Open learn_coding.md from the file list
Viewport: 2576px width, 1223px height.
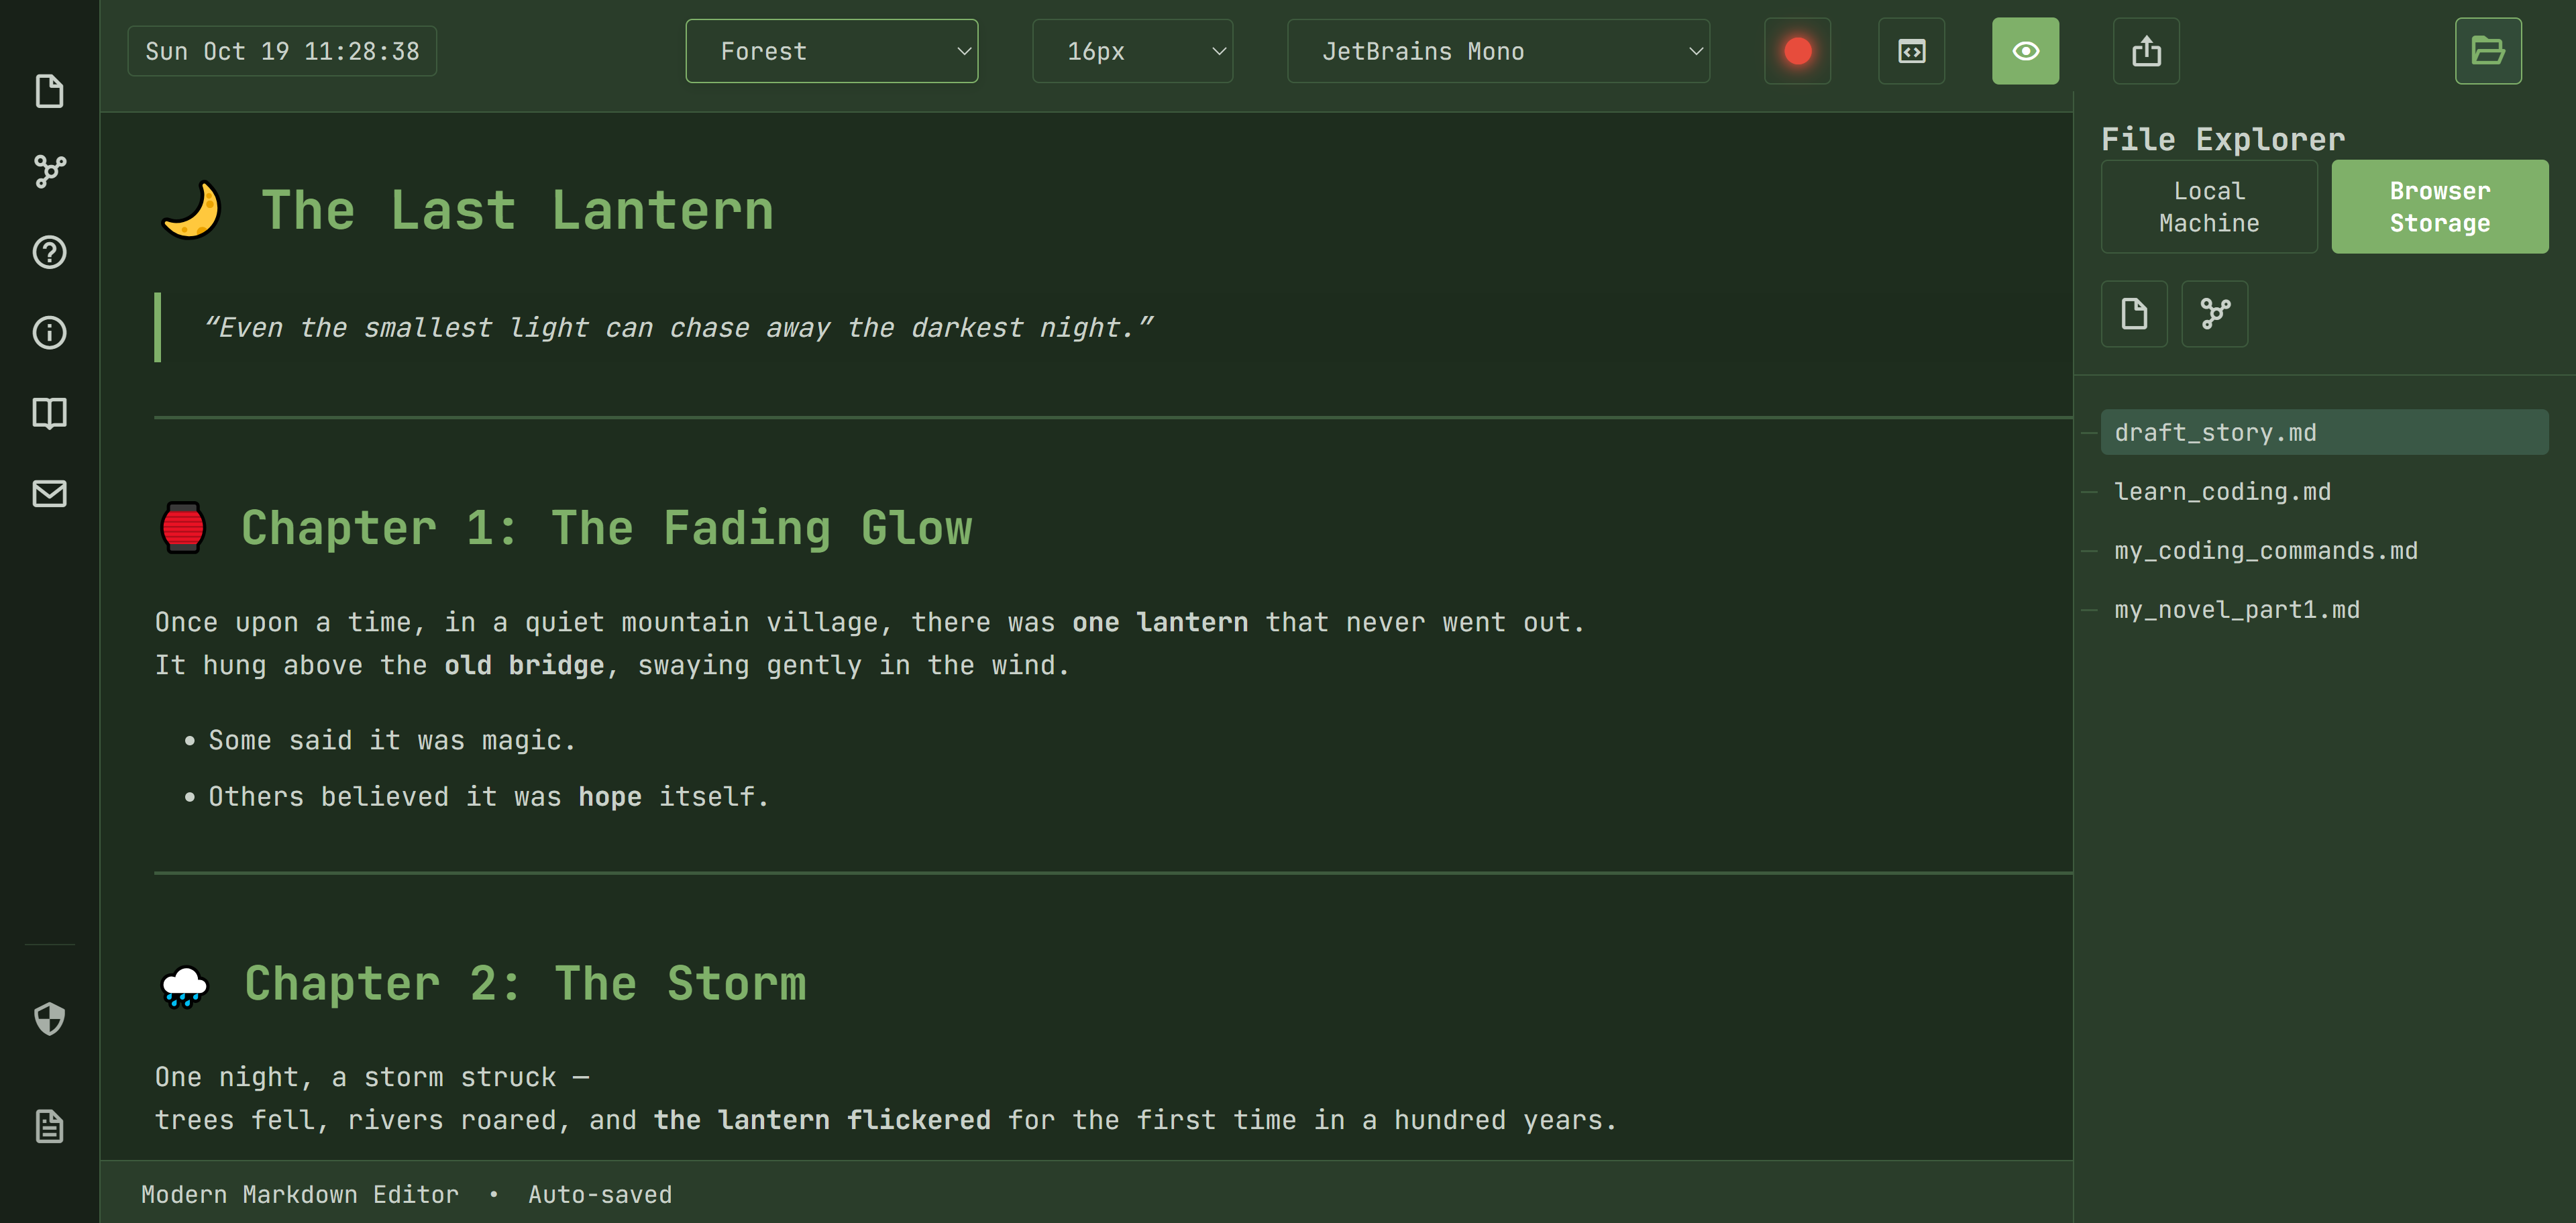coord(2222,491)
